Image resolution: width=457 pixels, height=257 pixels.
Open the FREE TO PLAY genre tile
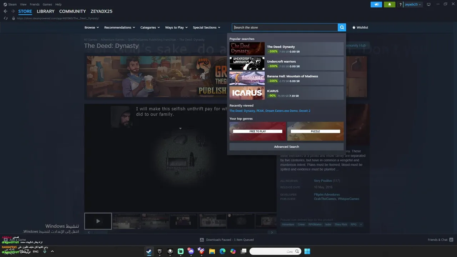coord(257,131)
